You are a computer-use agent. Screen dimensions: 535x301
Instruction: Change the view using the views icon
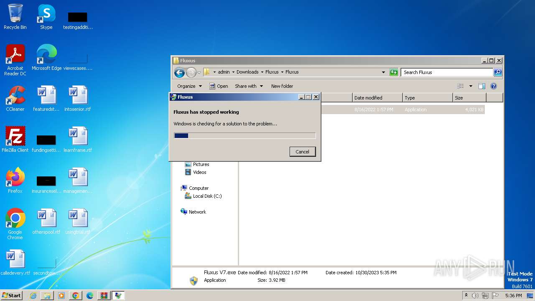pos(461,86)
